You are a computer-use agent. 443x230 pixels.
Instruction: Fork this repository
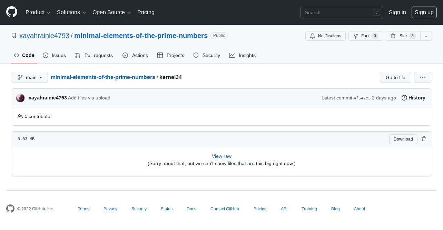point(365,36)
